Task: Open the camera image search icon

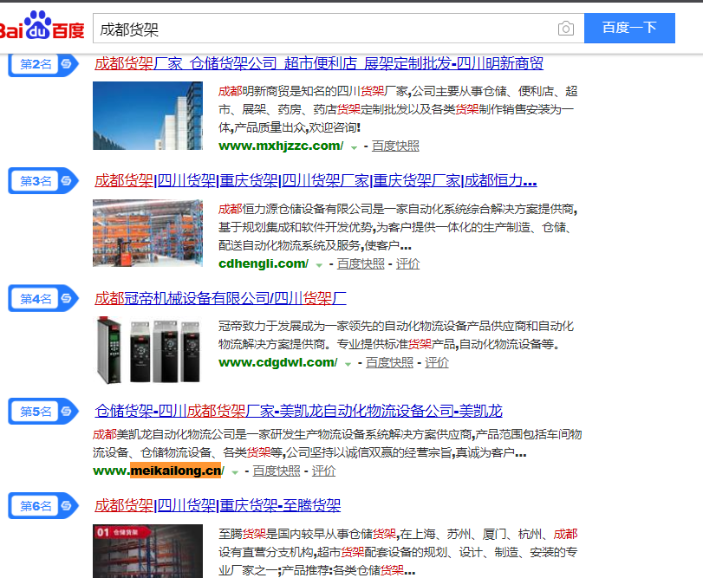Action: click(565, 29)
